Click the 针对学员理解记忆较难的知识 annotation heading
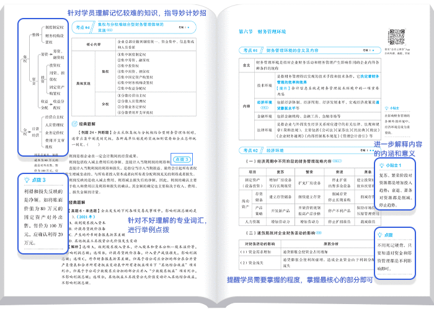The height and width of the screenshot is (309, 434). click(141, 13)
